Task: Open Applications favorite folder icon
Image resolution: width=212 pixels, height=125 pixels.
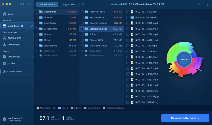Action: 4,38
